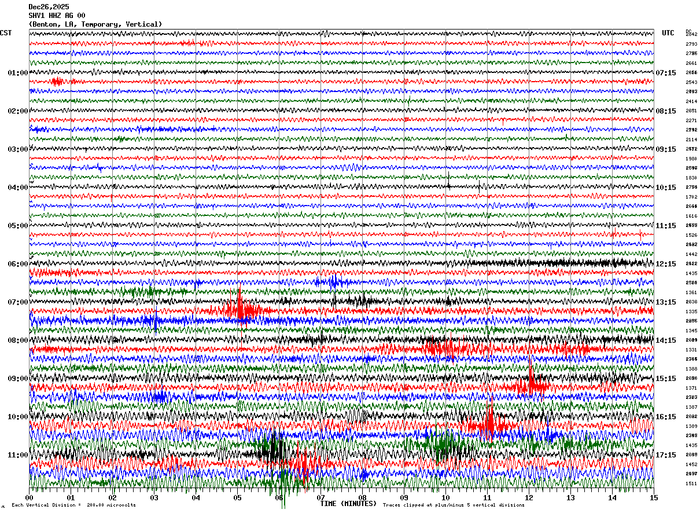Click the 07:15 UTC row label
This screenshot has width=700, height=513.
click(x=666, y=73)
